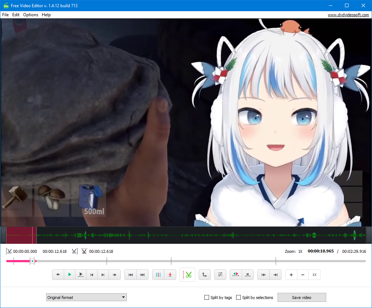Enable the Split by selections checkbox
The width and height of the screenshot is (372, 308).
click(x=239, y=298)
